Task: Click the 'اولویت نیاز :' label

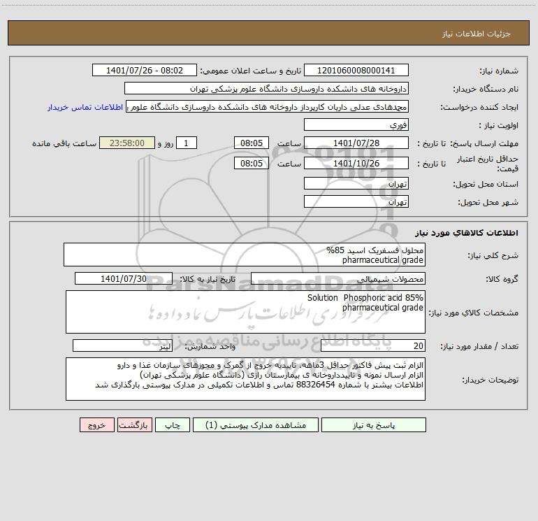Action: 499,125
